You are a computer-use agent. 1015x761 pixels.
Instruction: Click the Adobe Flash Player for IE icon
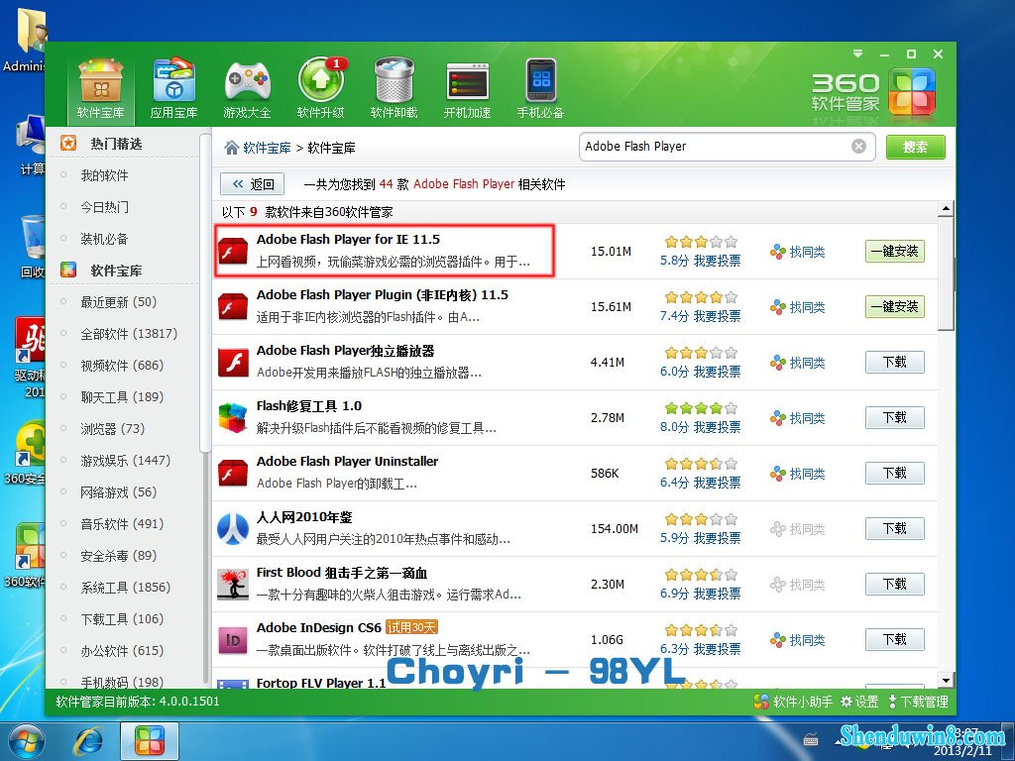point(232,251)
